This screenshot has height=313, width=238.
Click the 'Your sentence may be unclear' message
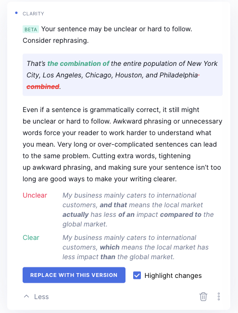pos(117,29)
